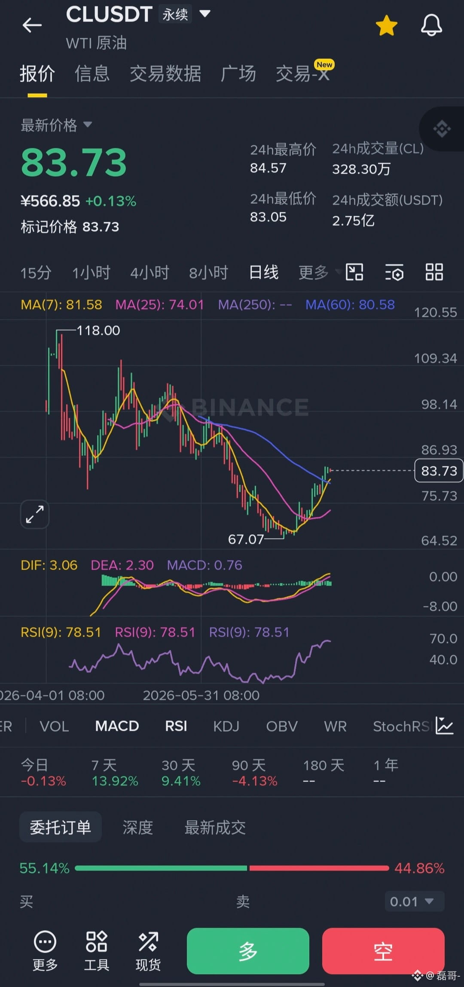The height and width of the screenshot is (987, 464).
Task: Tap DIF: 3.06 MACD label
Action: pos(49,565)
